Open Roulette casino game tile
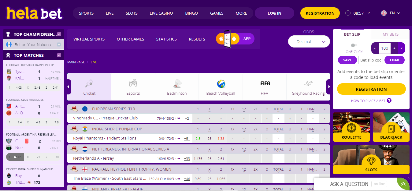 [x=351, y=127]
